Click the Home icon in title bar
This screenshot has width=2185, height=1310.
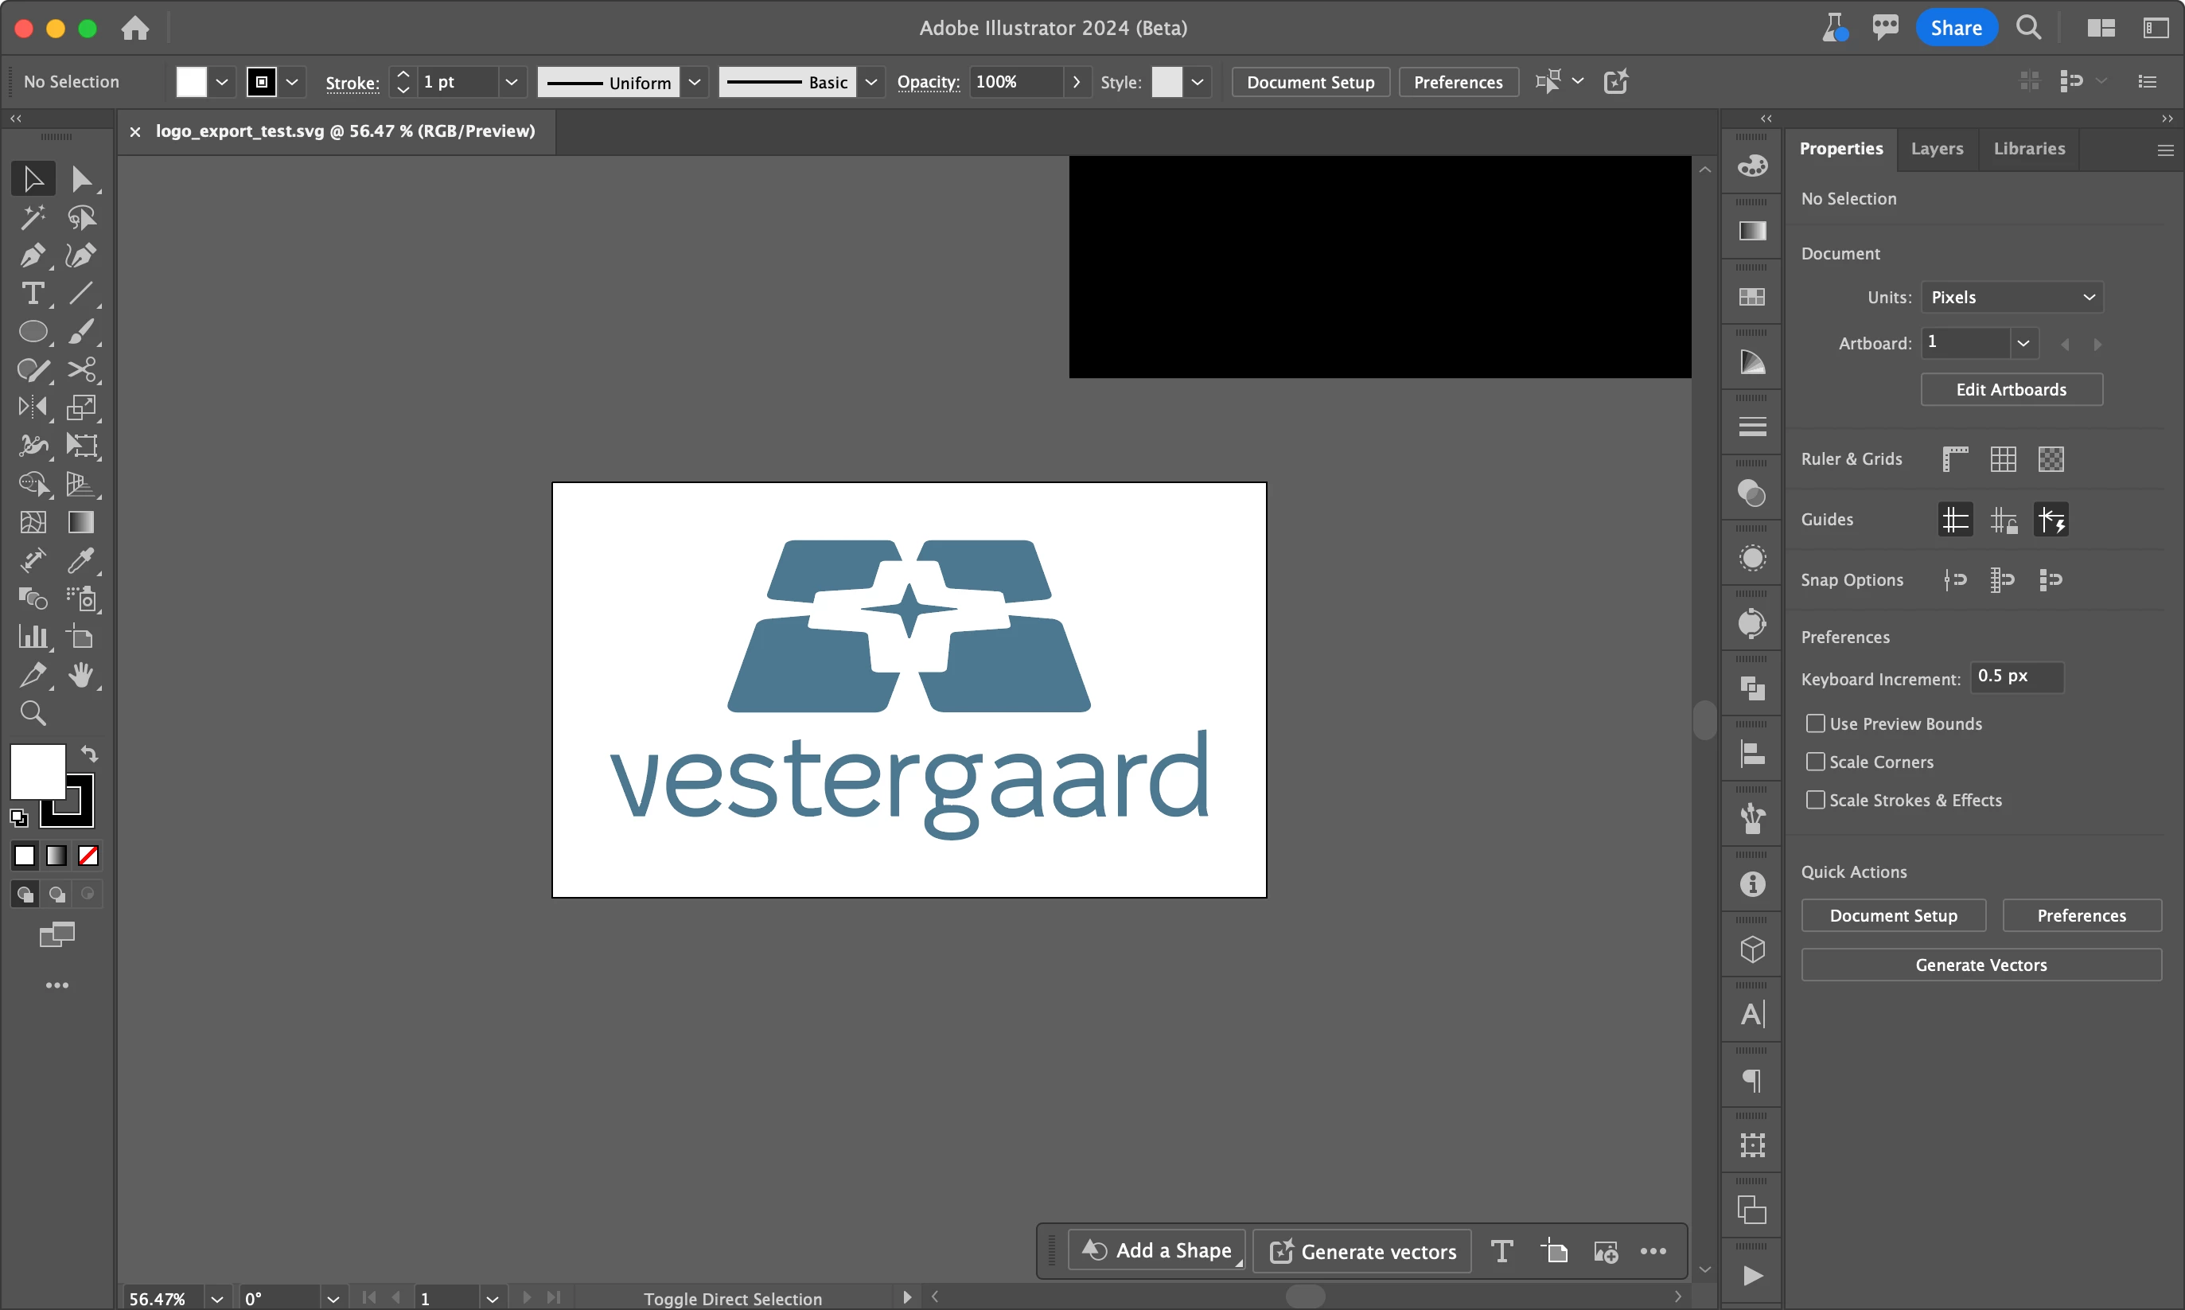(x=135, y=28)
